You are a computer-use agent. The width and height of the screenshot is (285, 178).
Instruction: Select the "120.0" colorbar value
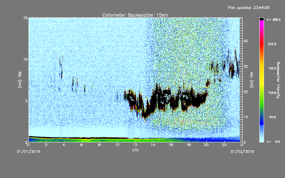(272, 93)
